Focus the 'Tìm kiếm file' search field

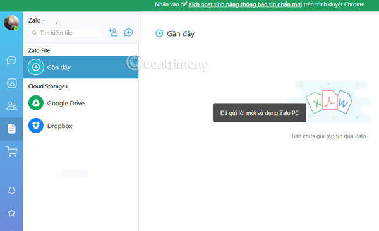coord(66,33)
